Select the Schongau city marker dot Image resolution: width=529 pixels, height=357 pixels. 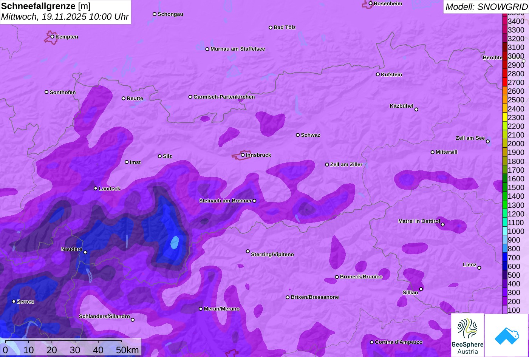pyautogui.click(x=155, y=14)
